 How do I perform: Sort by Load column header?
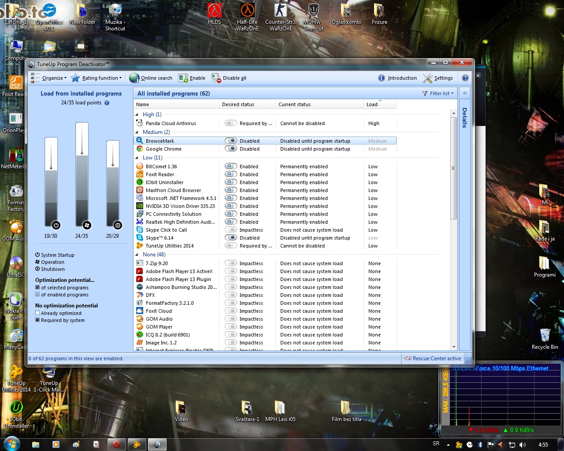click(x=380, y=104)
